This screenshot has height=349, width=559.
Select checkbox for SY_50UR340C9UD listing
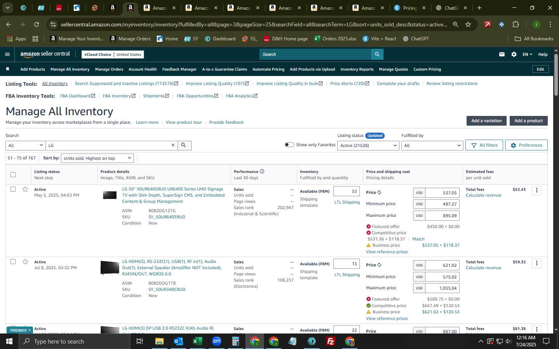(13, 262)
